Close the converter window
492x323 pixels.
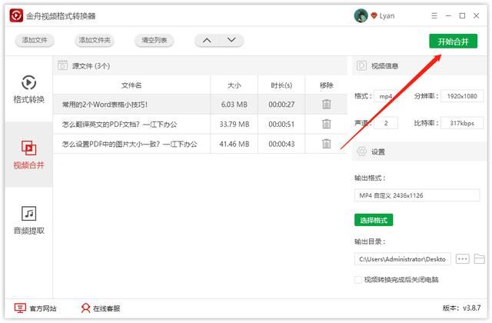click(x=476, y=15)
